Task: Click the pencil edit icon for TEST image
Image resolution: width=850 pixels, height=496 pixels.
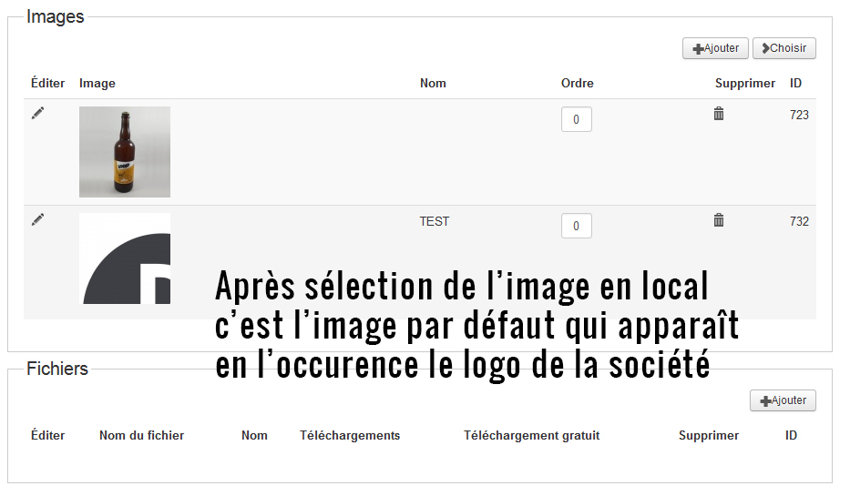Action: [37, 220]
